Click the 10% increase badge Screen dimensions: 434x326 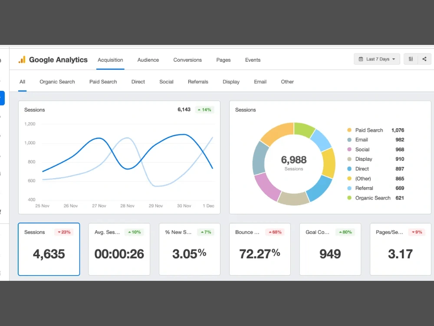tap(134, 232)
